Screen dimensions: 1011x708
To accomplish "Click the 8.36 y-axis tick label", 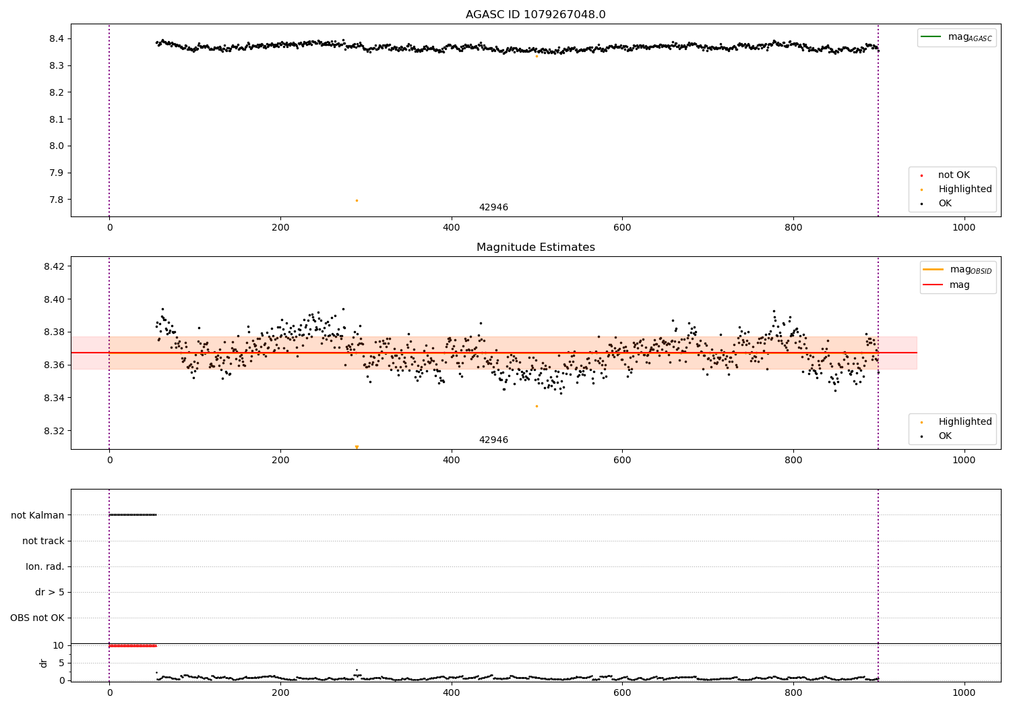I will (54, 365).
